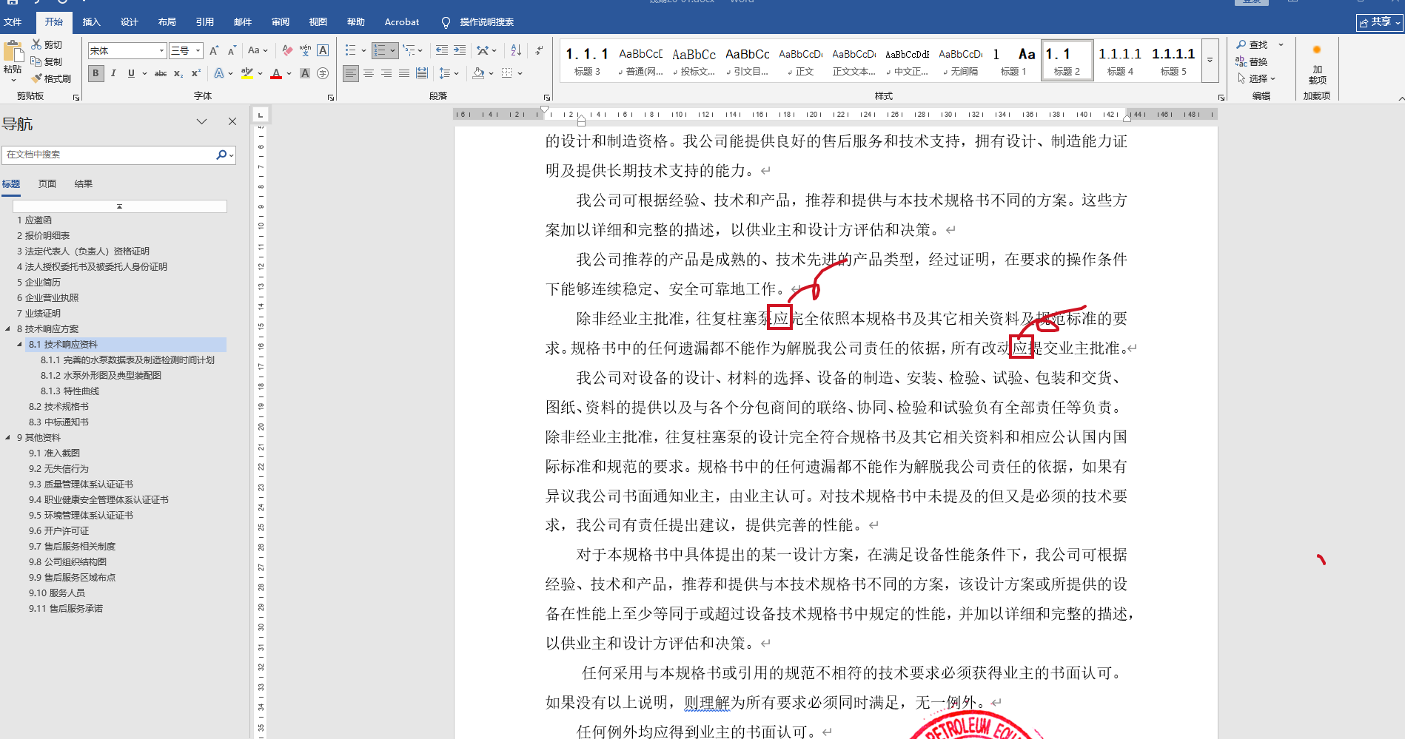
Task: Open the bullet list dropdown arrow
Action: point(363,50)
